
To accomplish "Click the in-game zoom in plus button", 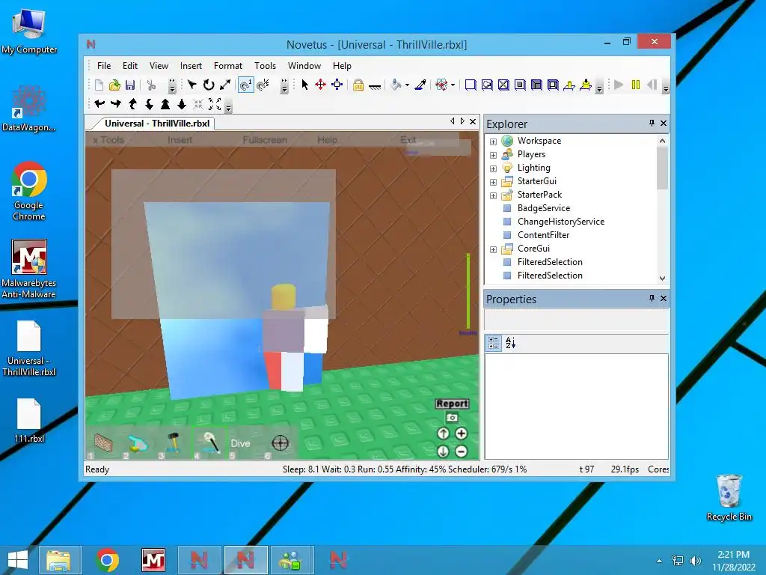I will point(461,433).
